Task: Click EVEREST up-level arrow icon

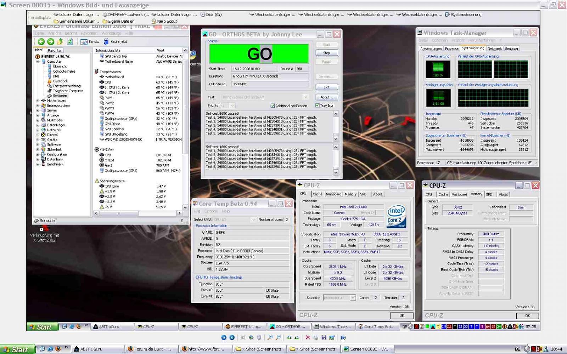Action: [60, 41]
